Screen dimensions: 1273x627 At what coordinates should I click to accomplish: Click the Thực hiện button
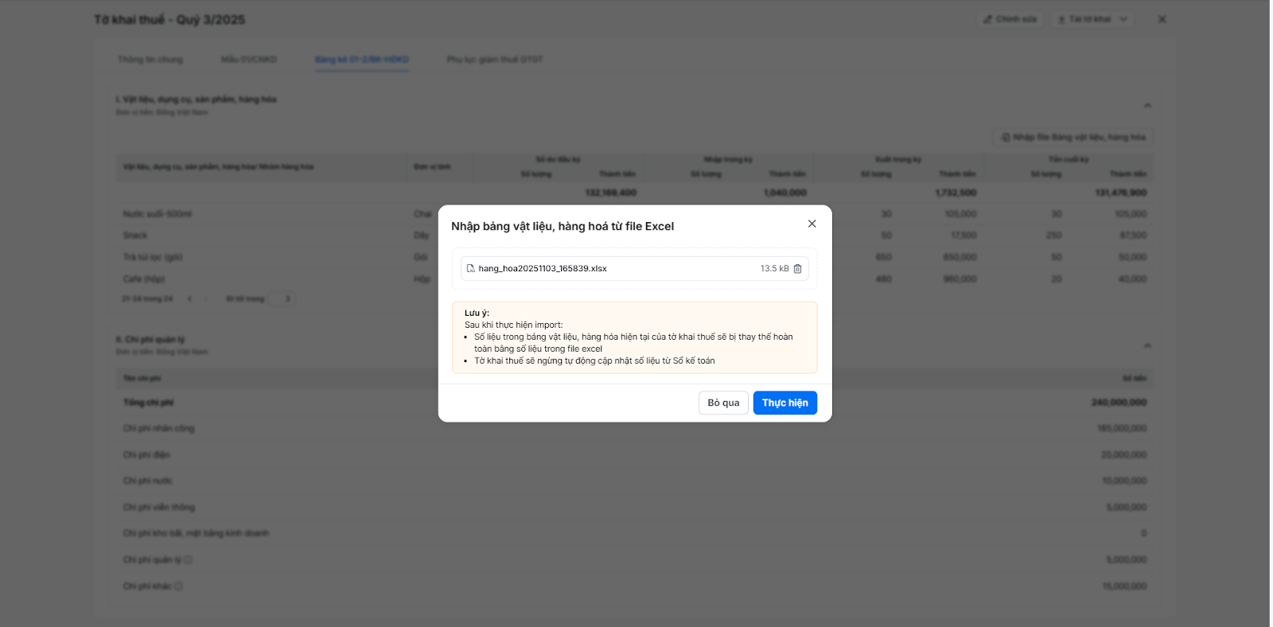pyautogui.click(x=784, y=403)
